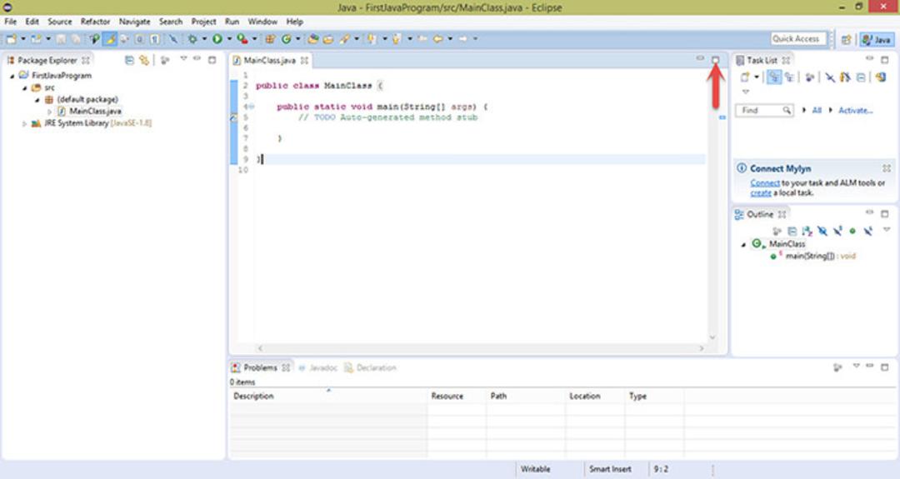This screenshot has height=479, width=900.
Task: Click Sort icon in Outline toolbar
Action: pos(807,231)
